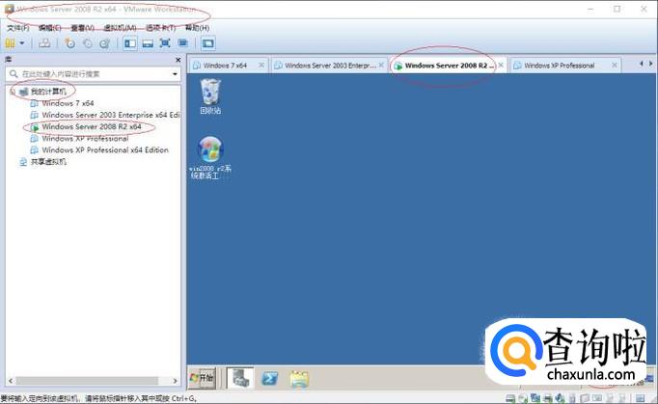Select the win2008 r2 activation tool desktop icon

coord(210,158)
